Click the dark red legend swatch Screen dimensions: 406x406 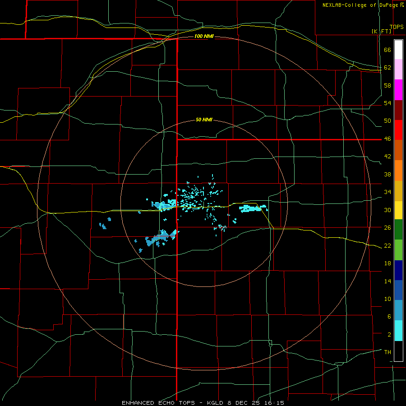[398, 110]
